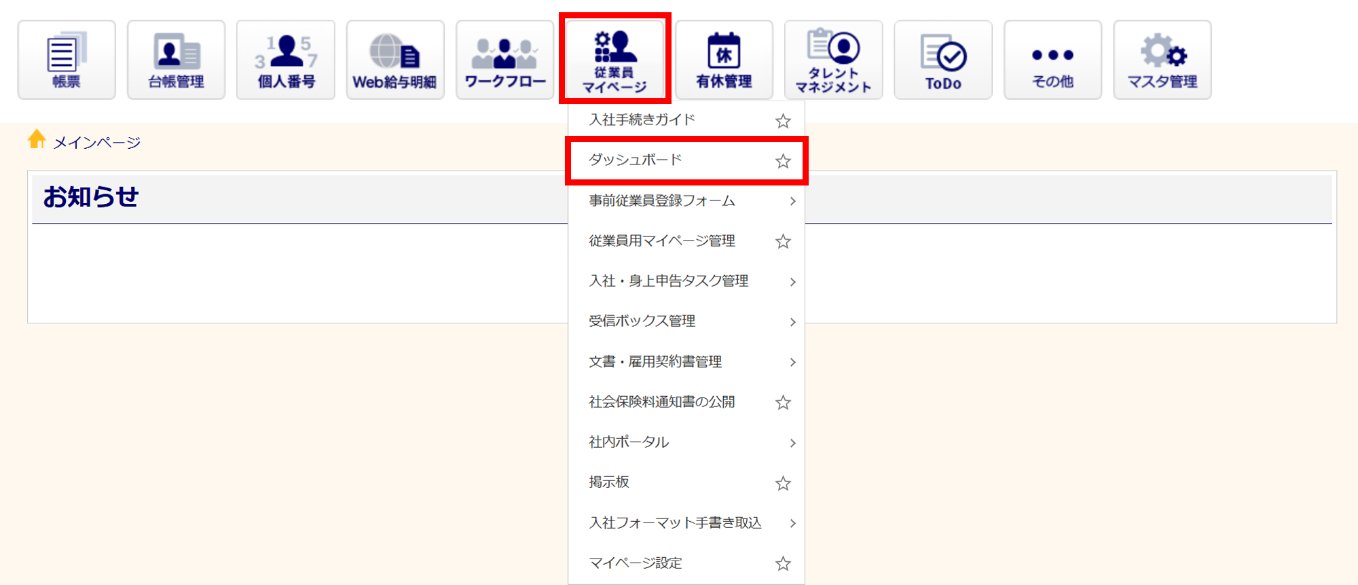1358x585 pixels.
Task: Open the ToDo checklist icon
Action: coord(943,60)
